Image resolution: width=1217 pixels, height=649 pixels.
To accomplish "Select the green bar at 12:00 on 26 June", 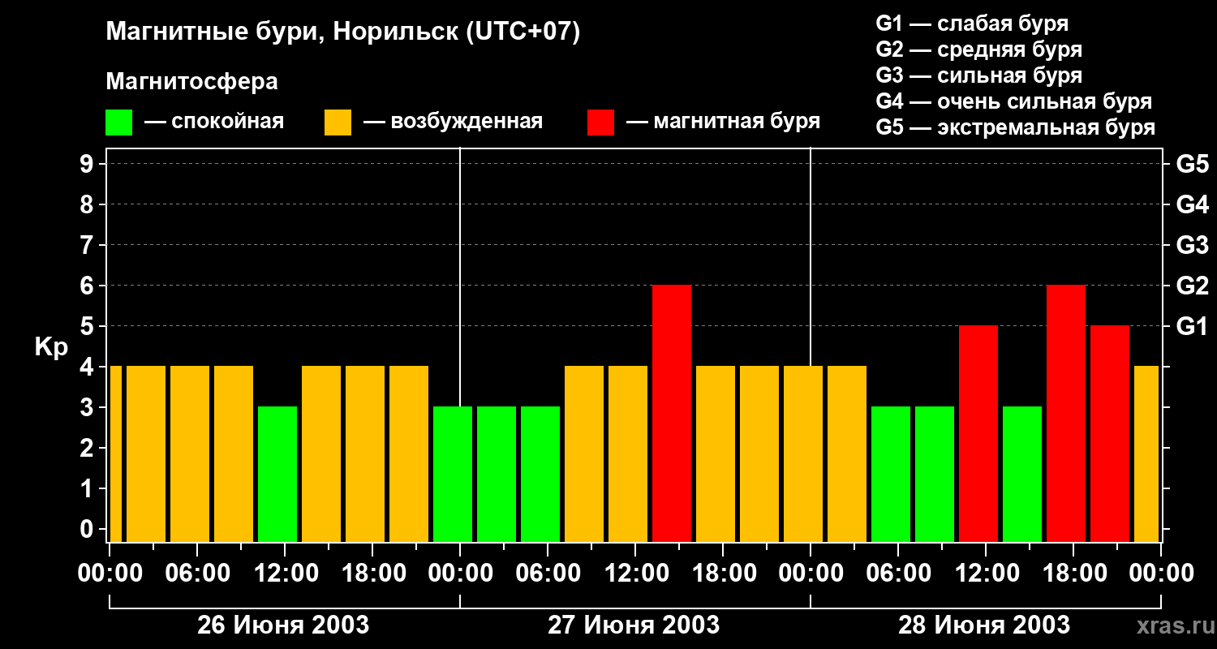I will click(x=277, y=475).
